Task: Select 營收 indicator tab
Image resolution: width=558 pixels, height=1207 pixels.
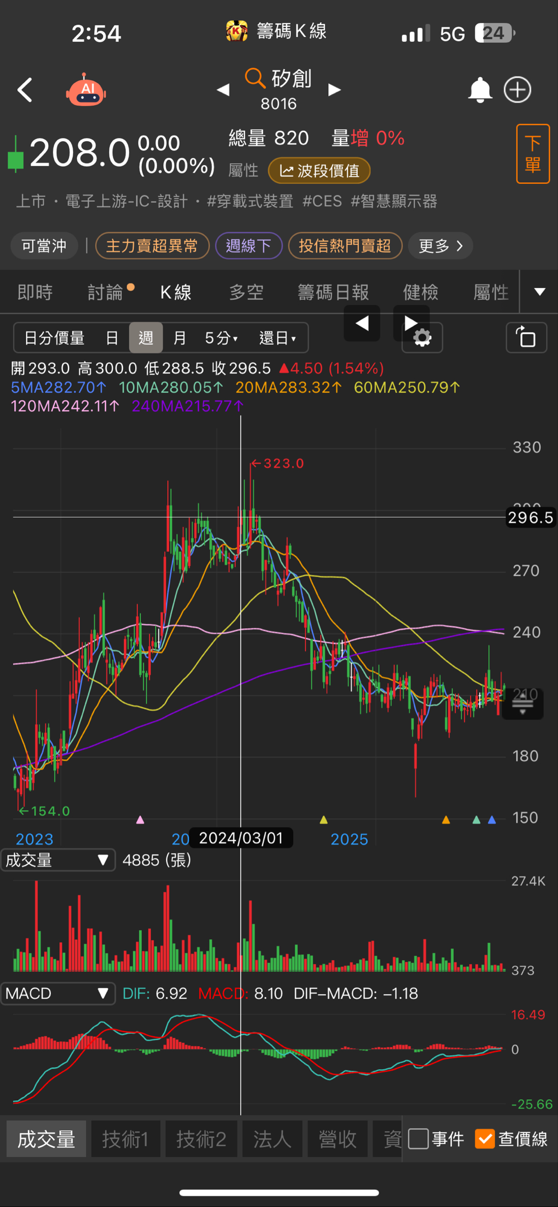Action: coord(337,1139)
